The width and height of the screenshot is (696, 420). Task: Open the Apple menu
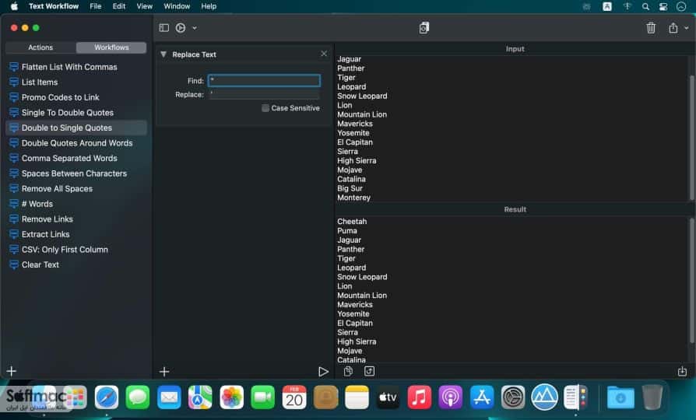(14, 6)
